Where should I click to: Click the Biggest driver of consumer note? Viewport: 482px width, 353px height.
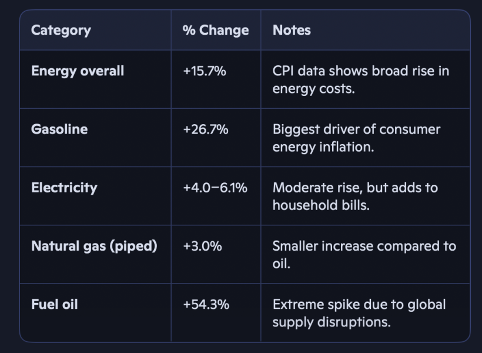[x=356, y=138]
